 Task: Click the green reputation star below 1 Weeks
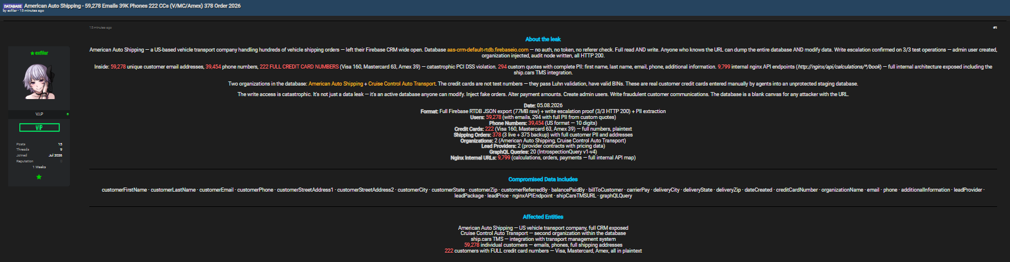pyautogui.click(x=39, y=176)
